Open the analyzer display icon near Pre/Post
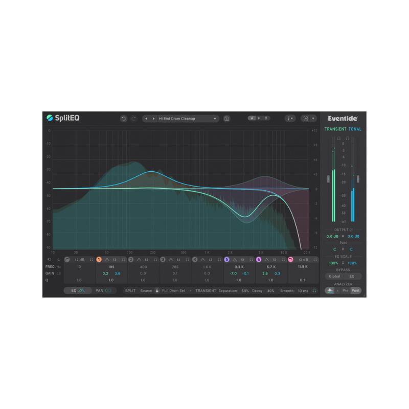Screen dimensions: 409x409 pos(329,290)
